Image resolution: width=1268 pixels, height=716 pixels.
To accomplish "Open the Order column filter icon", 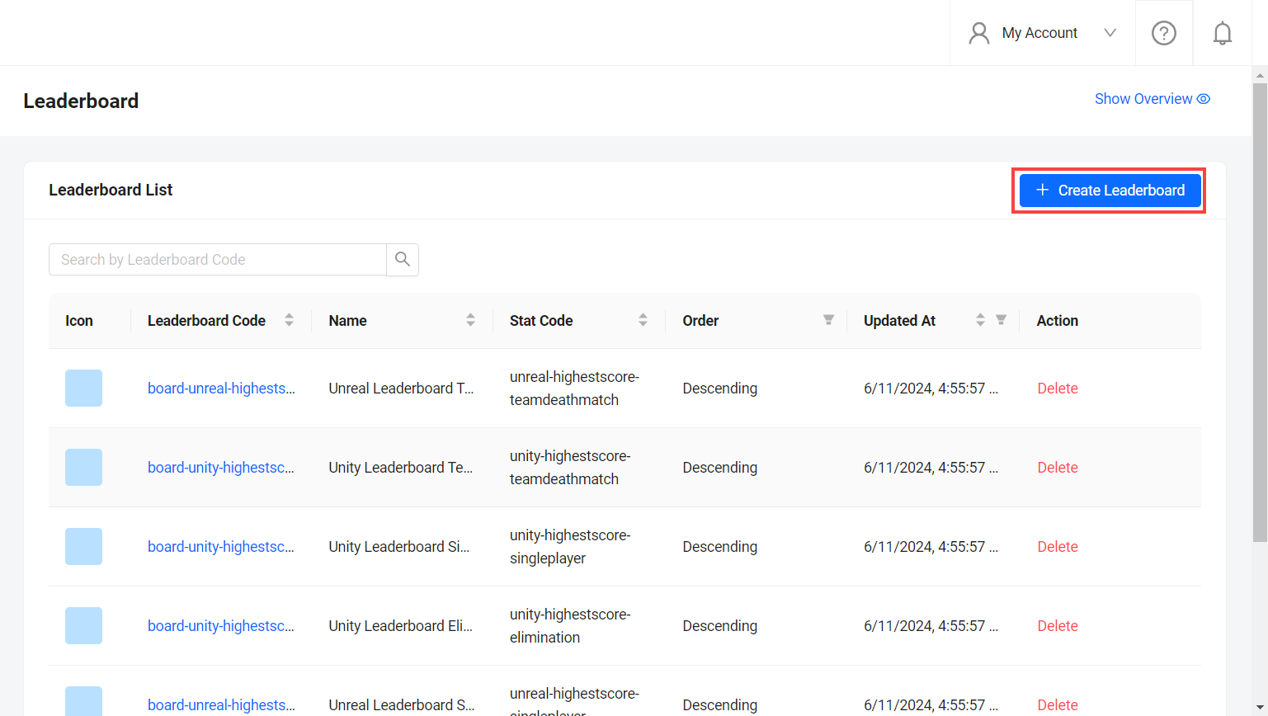I will coord(828,320).
